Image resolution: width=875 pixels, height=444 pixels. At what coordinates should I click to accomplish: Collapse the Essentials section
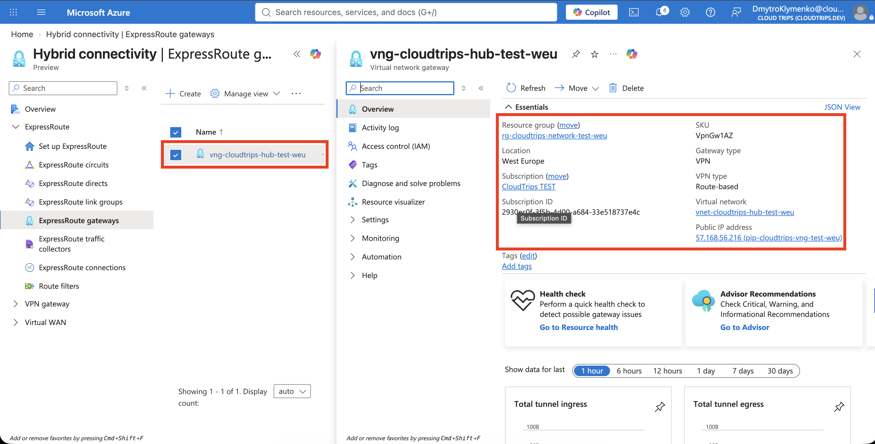click(x=508, y=107)
